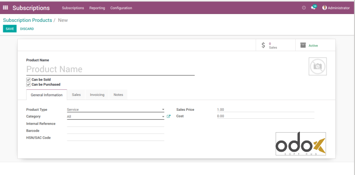355x175 pixels.
Task: Go back to Subscription Products breadcrumb
Action: click(x=28, y=20)
